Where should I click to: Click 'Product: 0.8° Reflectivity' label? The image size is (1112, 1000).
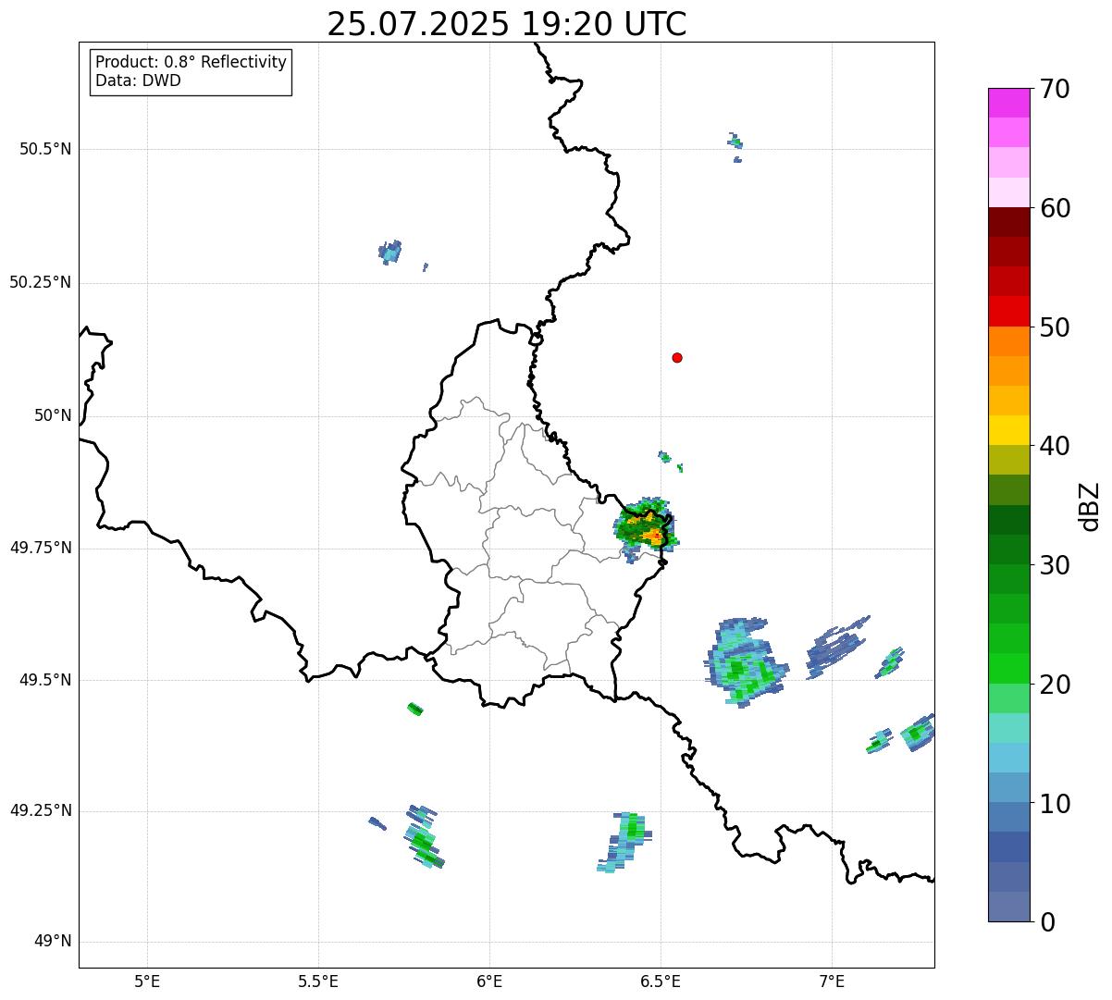(x=192, y=62)
